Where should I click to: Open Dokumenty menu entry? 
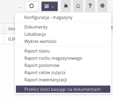click(63, 27)
